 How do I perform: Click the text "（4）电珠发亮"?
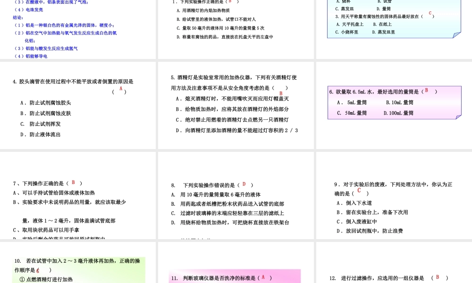click(x=28, y=9)
